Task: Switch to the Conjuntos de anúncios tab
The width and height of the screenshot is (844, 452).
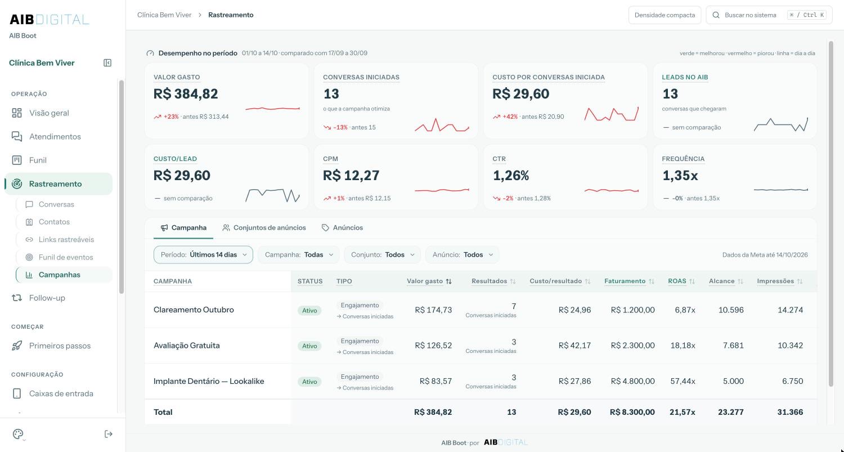Action: (x=264, y=228)
